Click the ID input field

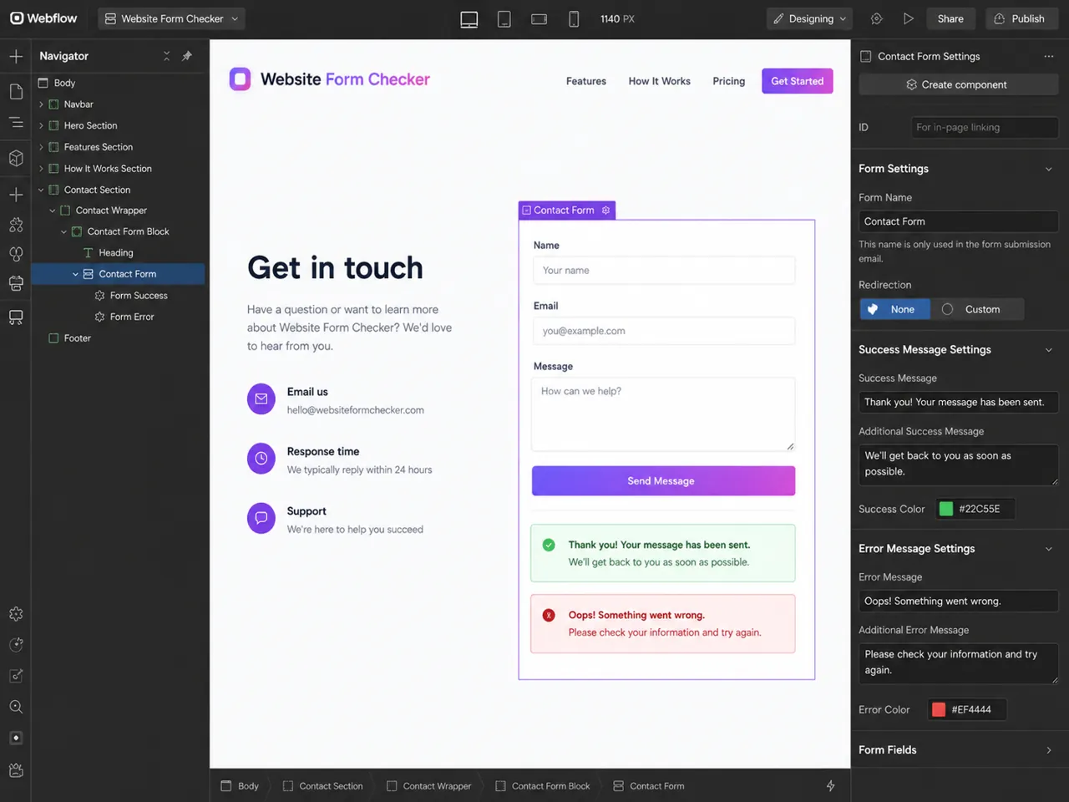pos(985,127)
